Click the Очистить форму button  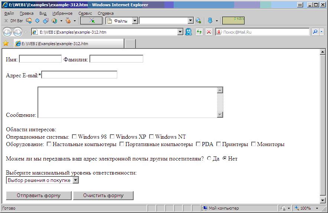(x=104, y=196)
